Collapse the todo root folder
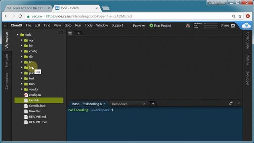Image resolution: width=254 pixels, height=143 pixels. coord(17,35)
